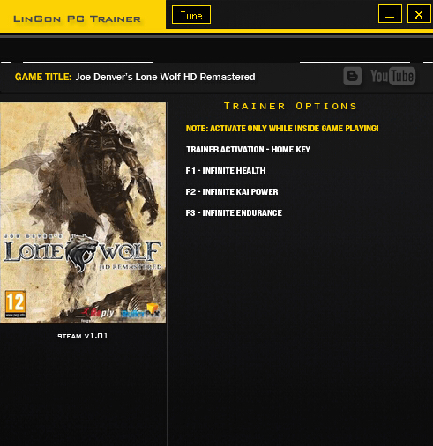Click the Lone Wolf logo text on cover
Viewport: 433px width, 446px height.
(x=83, y=251)
